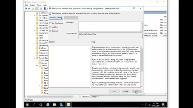Expand the Microsoft U... tree node
Image resolution: width=193 pixels, height=108 pixels.
point(34,43)
